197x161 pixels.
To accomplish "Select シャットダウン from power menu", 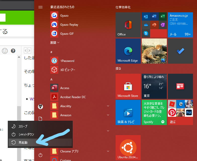I will 40,134.
